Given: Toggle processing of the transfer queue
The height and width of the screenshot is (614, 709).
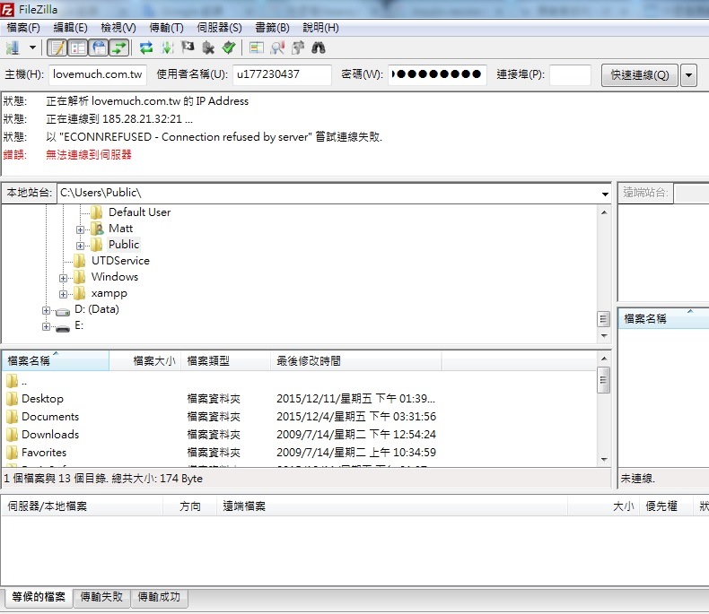Looking at the screenshot, I should (167, 48).
